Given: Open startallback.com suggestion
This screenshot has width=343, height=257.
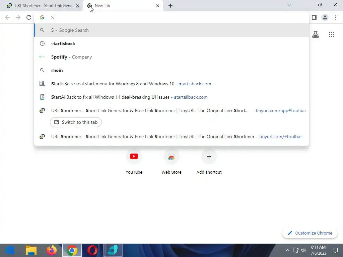Looking at the screenshot, I should click(x=171, y=97).
